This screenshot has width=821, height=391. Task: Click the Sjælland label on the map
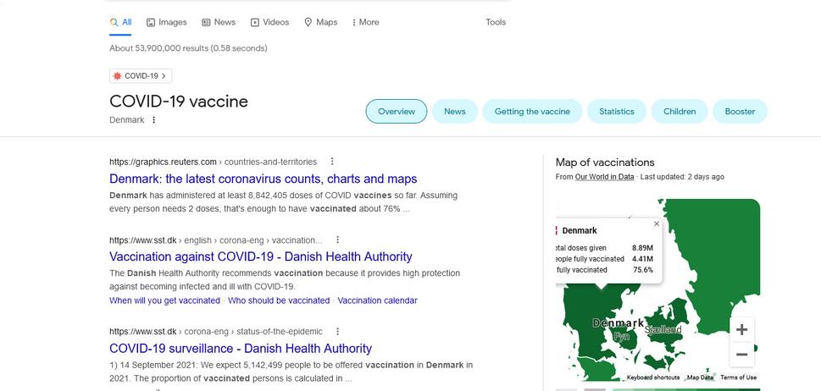(663, 329)
